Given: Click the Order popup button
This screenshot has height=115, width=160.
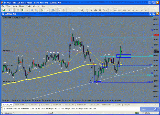Looking at the screenshot, I should pyautogui.click(x=144, y=109).
